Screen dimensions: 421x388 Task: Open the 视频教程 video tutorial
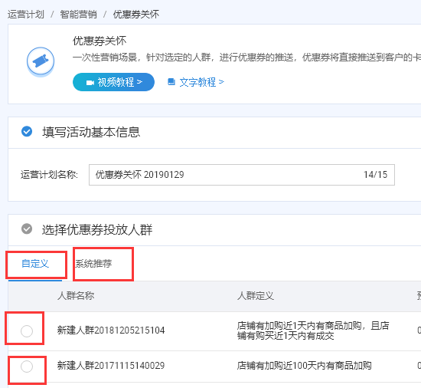pos(113,82)
